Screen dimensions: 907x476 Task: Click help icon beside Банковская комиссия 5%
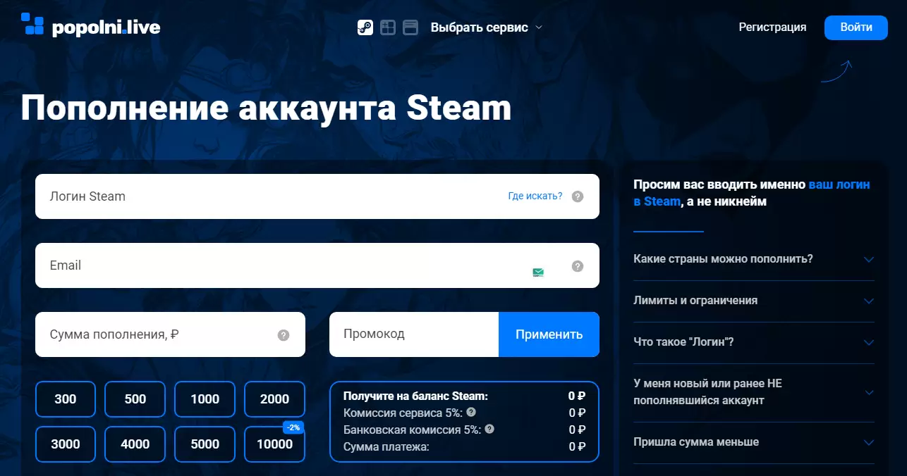[489, 428]
